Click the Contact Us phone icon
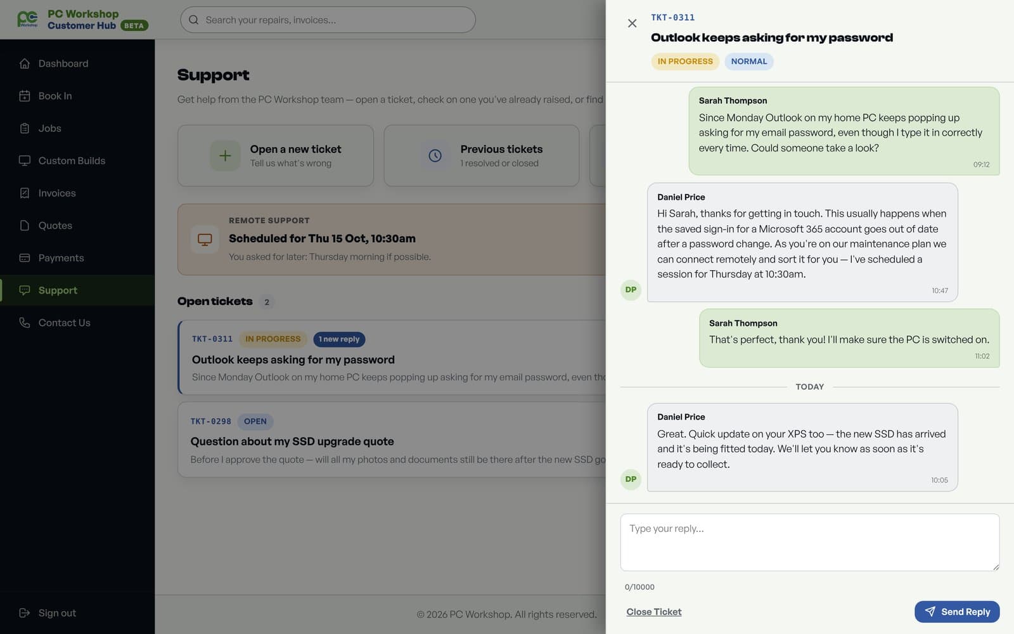Viewport: 1014px width, 634px height. click(25, 322)
